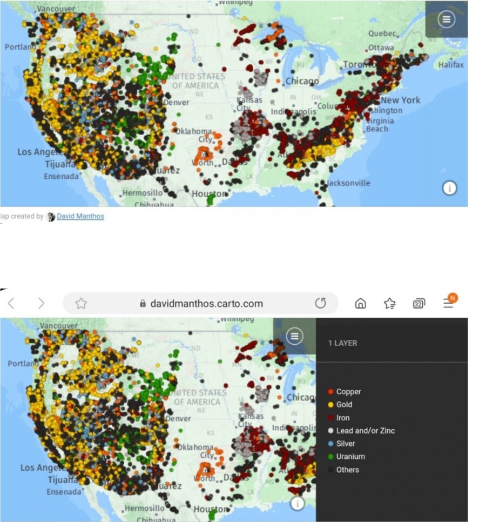486x522 pixels.
Task: Bookmark page with star icon in address bar
Action: tap(81, 303)
